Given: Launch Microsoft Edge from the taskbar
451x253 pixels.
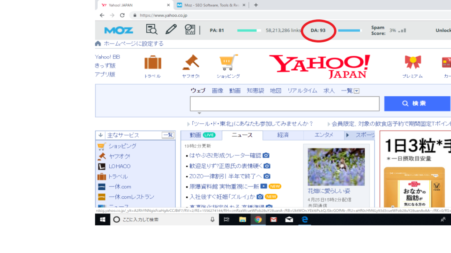Looking at the screenshot, I should [x=305, y=220].
